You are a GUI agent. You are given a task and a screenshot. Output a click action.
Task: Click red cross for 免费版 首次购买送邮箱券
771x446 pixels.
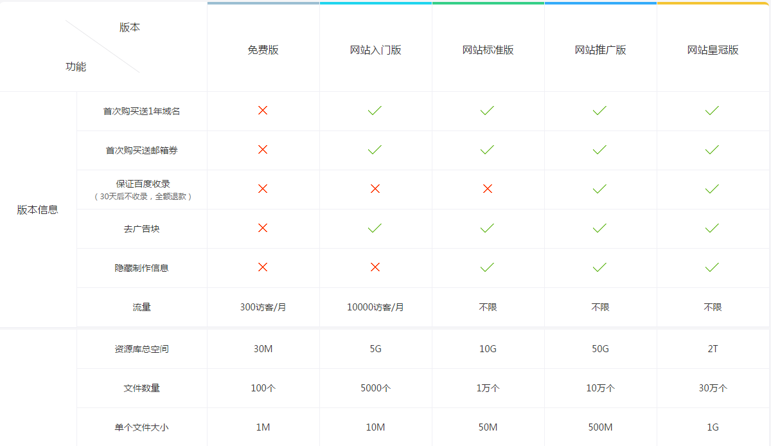263,150
